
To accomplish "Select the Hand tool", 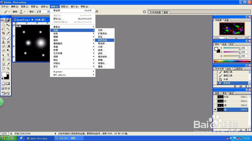I will [3, 68].
